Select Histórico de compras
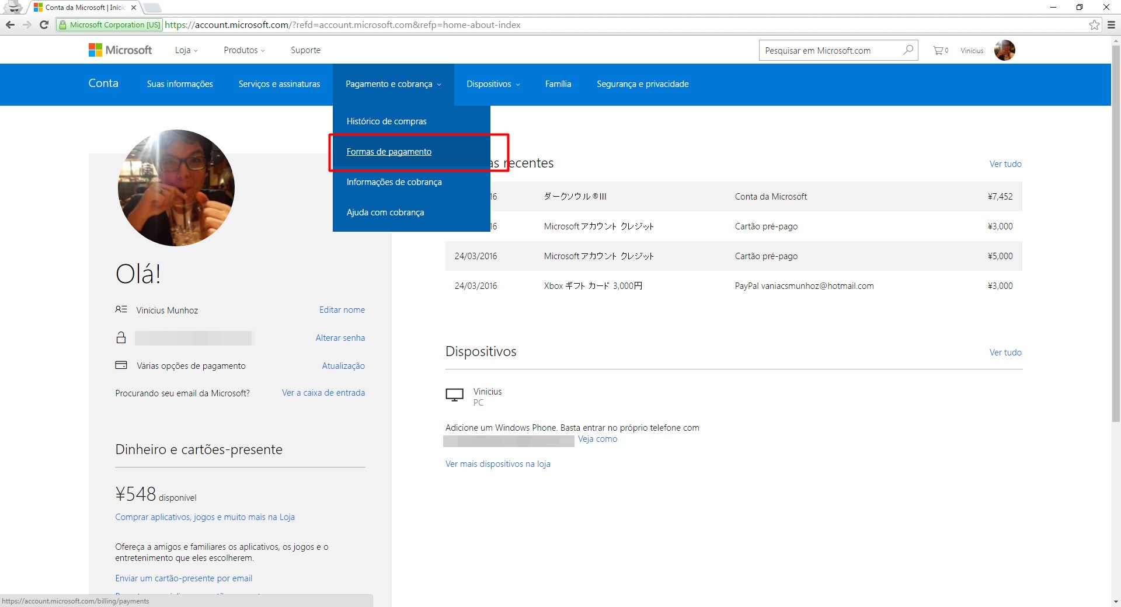 (387, 121)
